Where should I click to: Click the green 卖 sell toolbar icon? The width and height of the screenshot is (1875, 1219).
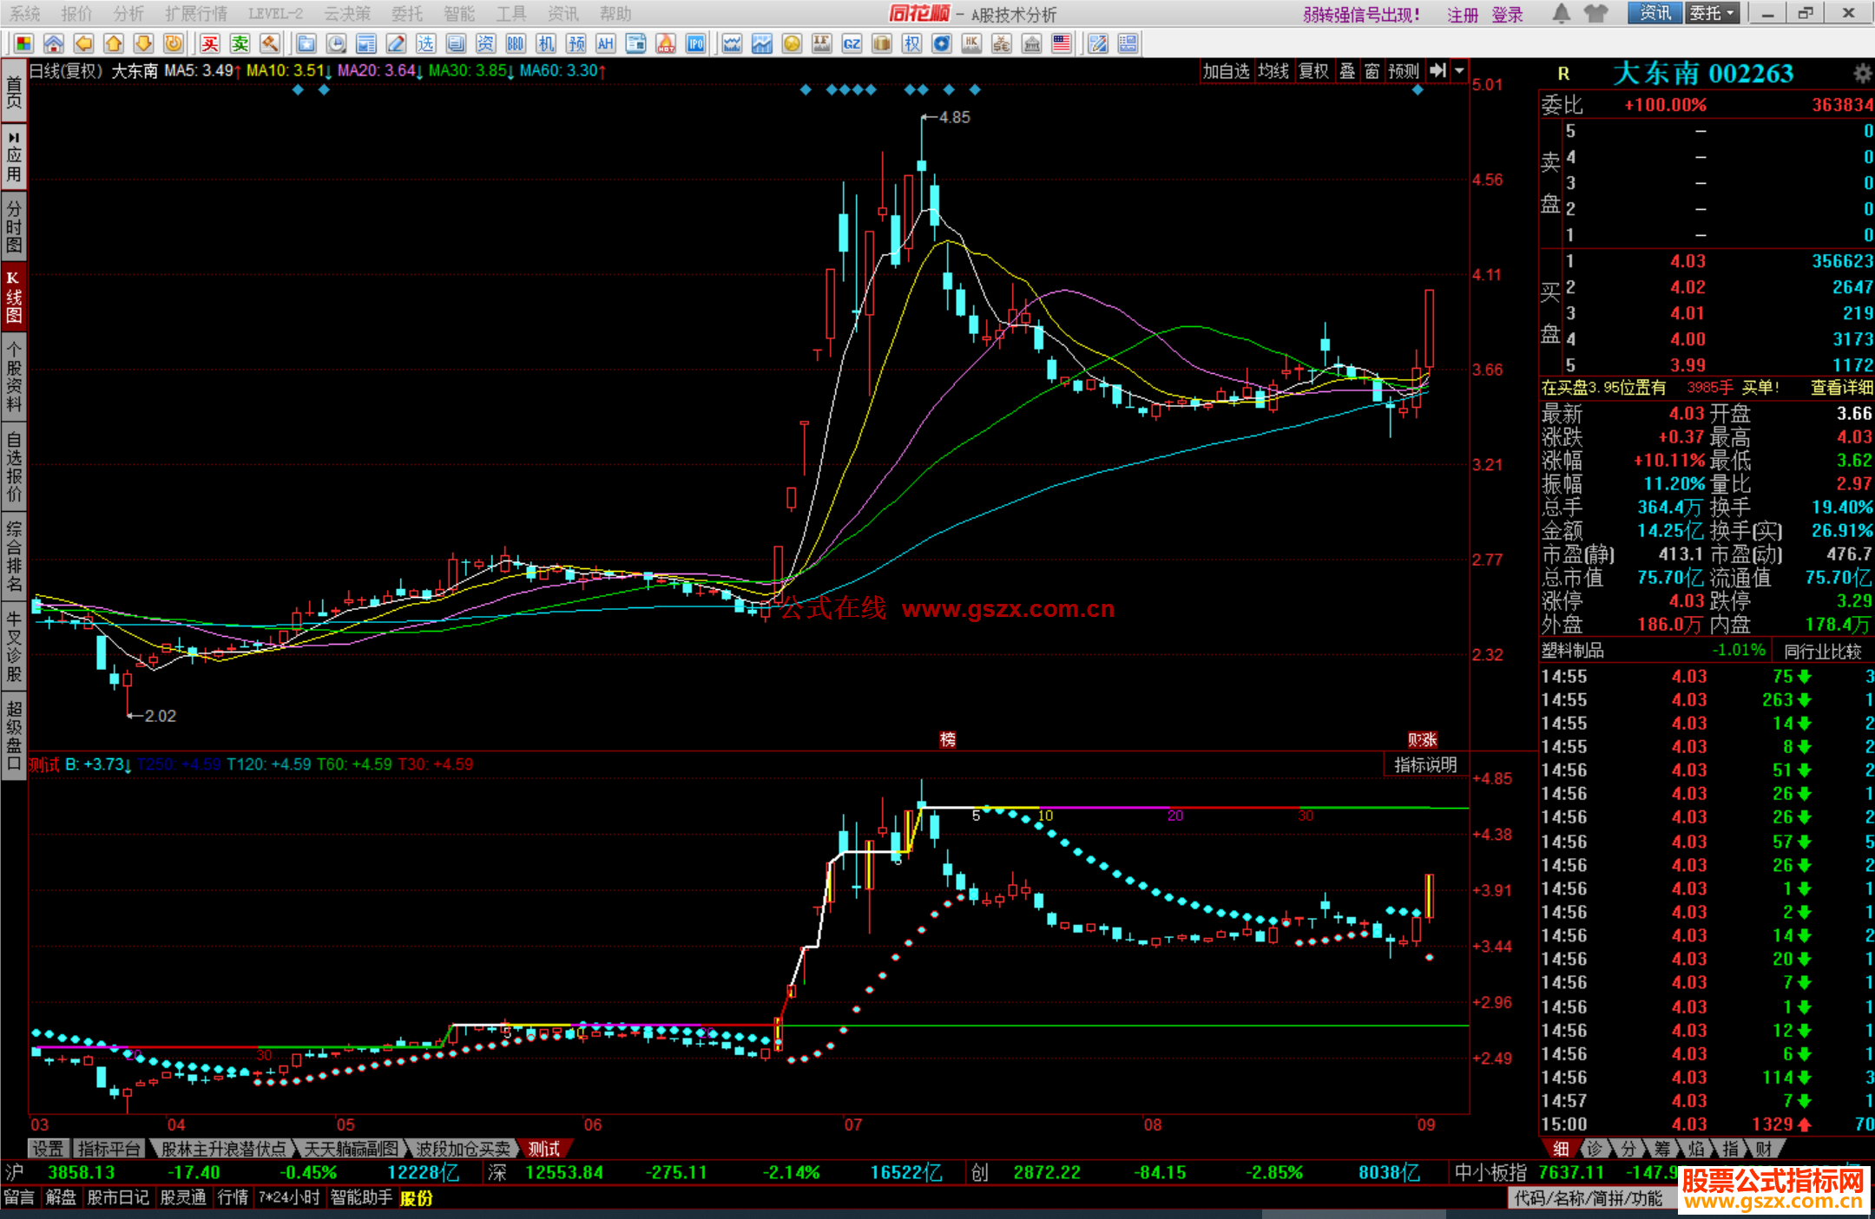[240, 43]
